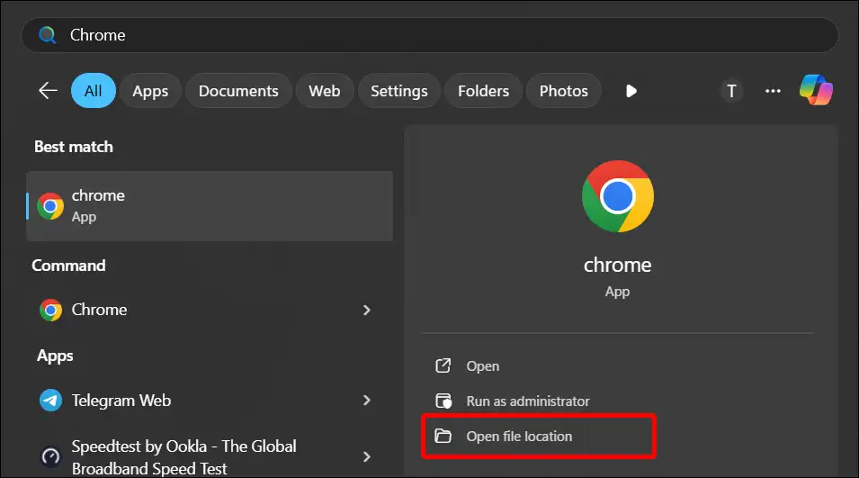Viewport: 859px width, 478px height.
Task: Open the chrome App best match
Action: tap(210, 206)
